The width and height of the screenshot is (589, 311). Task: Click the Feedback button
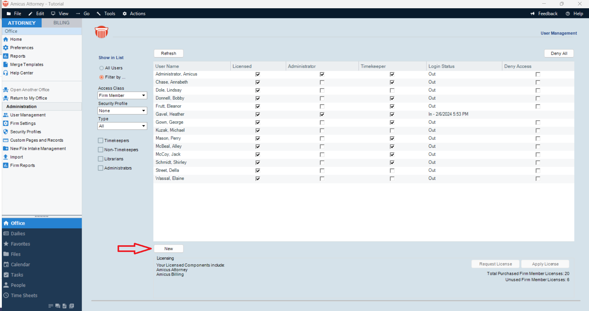click(544, 13)
